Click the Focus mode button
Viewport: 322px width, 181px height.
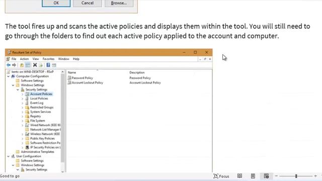click(x=221, y=176)
